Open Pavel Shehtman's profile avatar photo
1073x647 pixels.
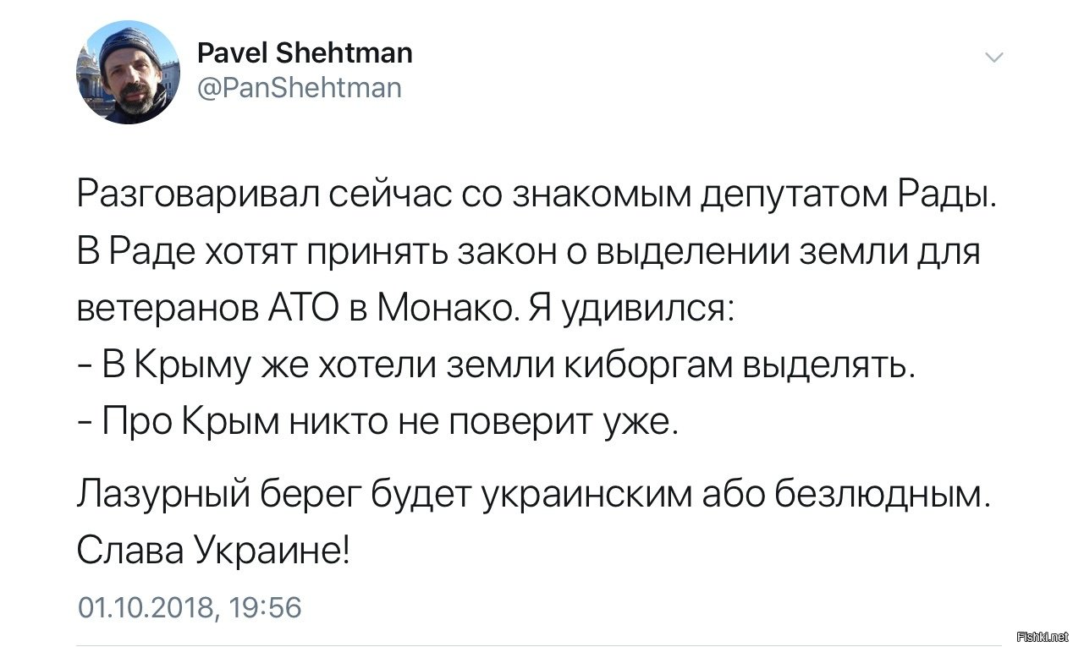(128, 73)
